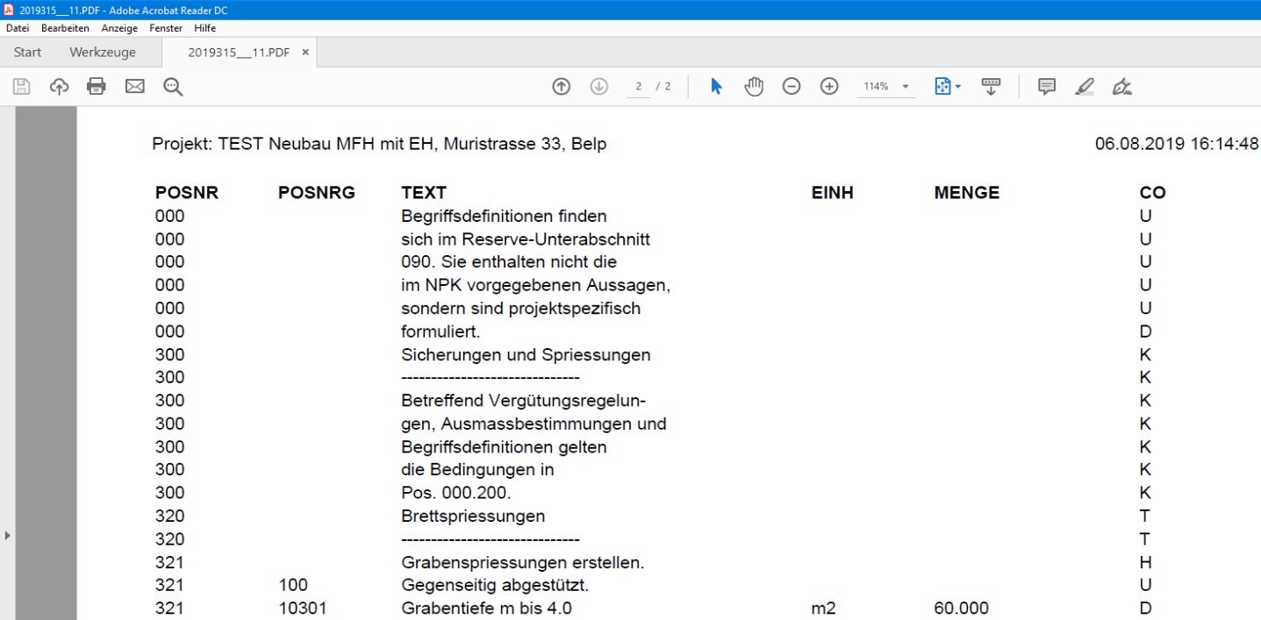Click 'sich im Reserve-Unterabschnitt' line

(526, 239)
